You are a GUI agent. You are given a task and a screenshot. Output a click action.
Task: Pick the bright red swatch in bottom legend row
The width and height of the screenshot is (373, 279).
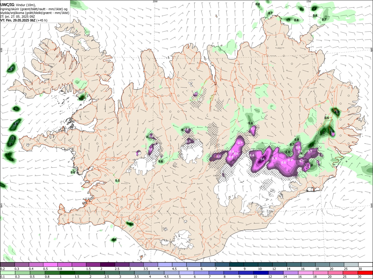pyautogui.click(x=365, y=273)
